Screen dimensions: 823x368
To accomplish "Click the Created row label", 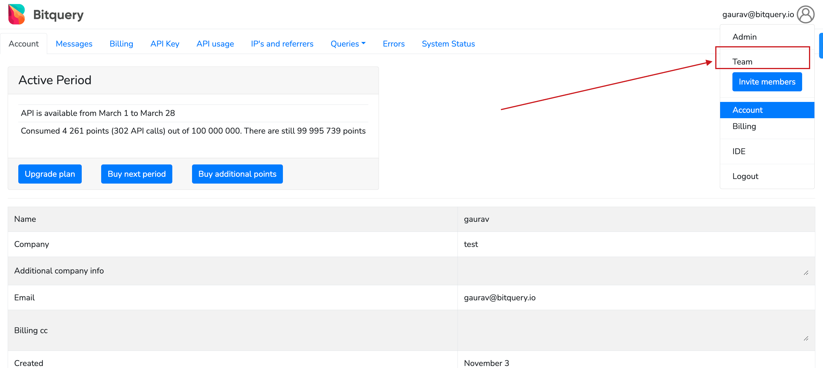I will pyautogui.click(x=29, y=363).
